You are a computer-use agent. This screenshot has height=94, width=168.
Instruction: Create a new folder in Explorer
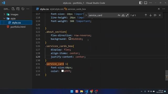coord(18,9)
